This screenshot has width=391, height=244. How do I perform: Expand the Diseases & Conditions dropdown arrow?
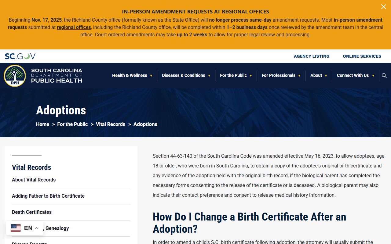pos(209,76)
